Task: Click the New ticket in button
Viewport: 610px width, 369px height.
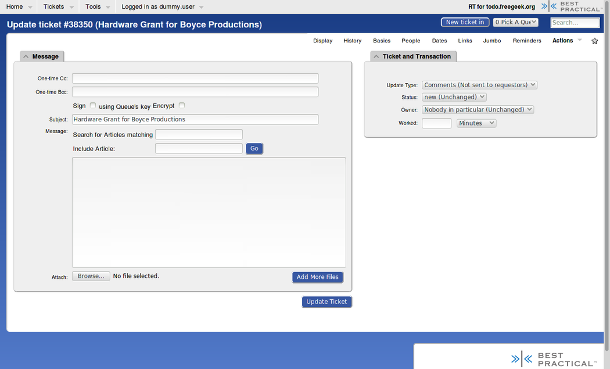Action: point(465,22)
